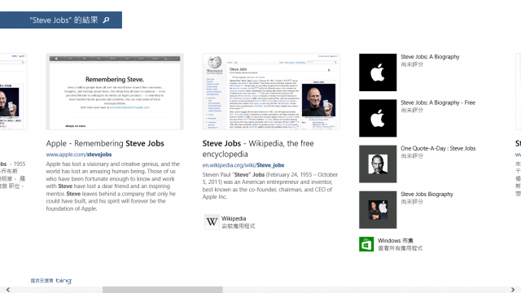Select One Quote-A-Day : Steve Jobs title text

pos(438,148)
